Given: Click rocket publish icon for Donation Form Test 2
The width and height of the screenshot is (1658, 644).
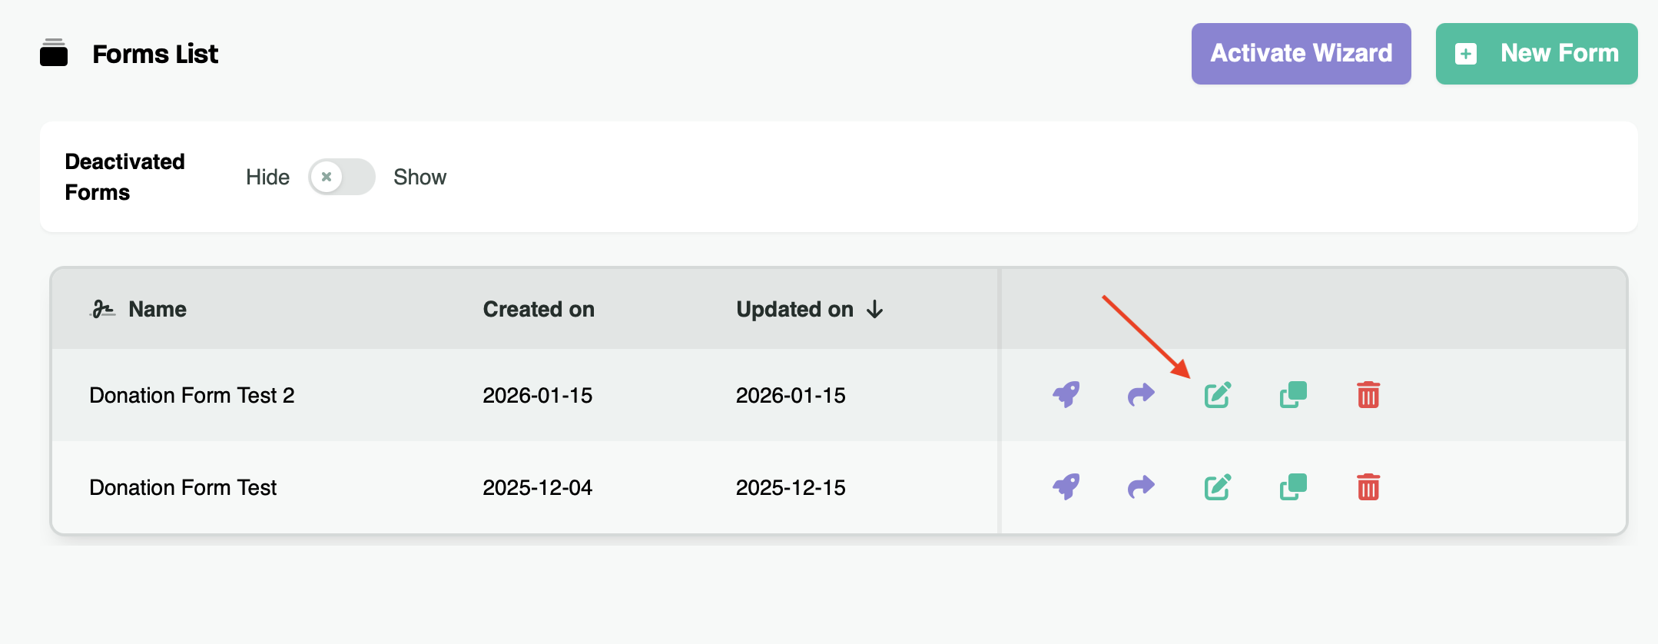Looking at the screenshot, I should click(x=1066, y=395).
